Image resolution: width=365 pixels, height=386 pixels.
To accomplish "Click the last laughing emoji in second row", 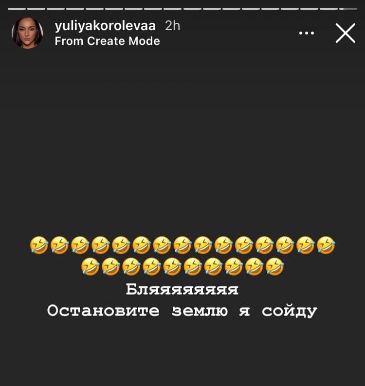I will 274,266.
